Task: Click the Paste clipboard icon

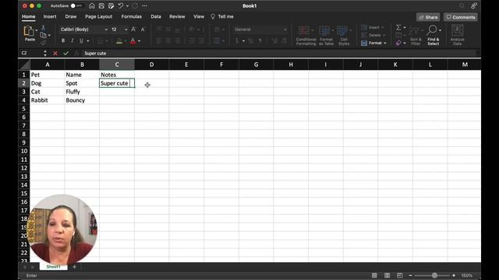Action: click(29, 31)
